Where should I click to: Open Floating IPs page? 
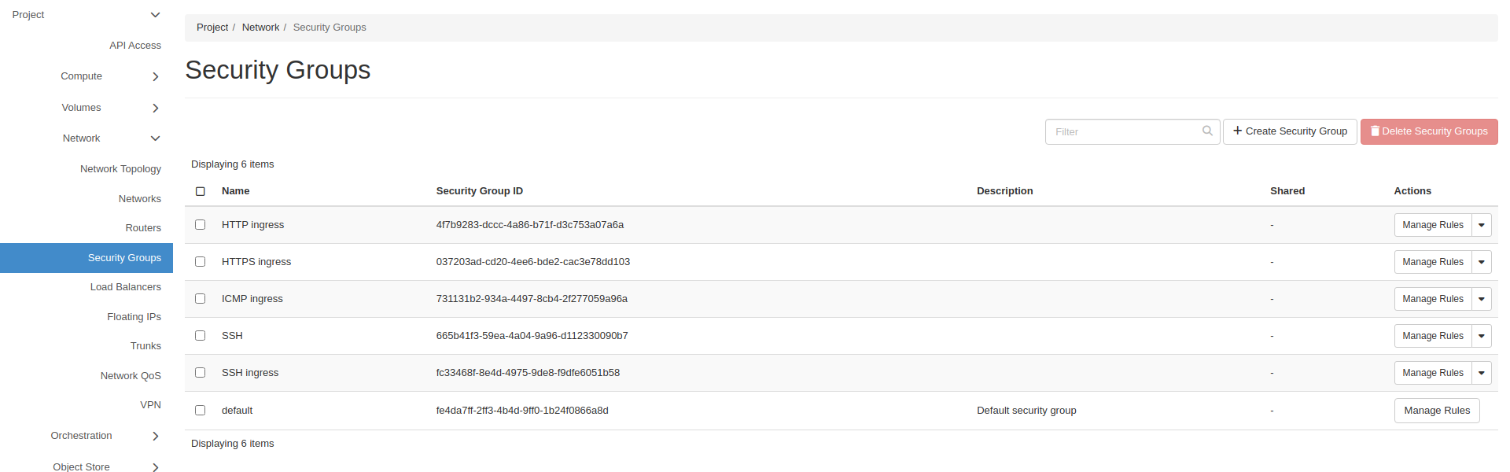134,317
